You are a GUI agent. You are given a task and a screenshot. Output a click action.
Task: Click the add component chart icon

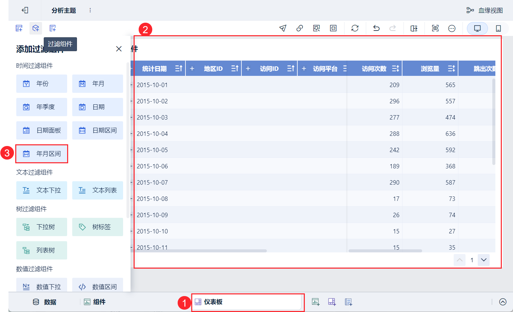click(316, 302)
